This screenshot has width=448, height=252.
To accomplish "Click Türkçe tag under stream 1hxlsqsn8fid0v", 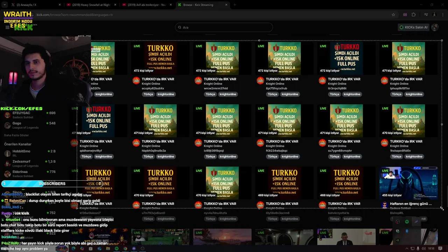I will coord(397,156).
